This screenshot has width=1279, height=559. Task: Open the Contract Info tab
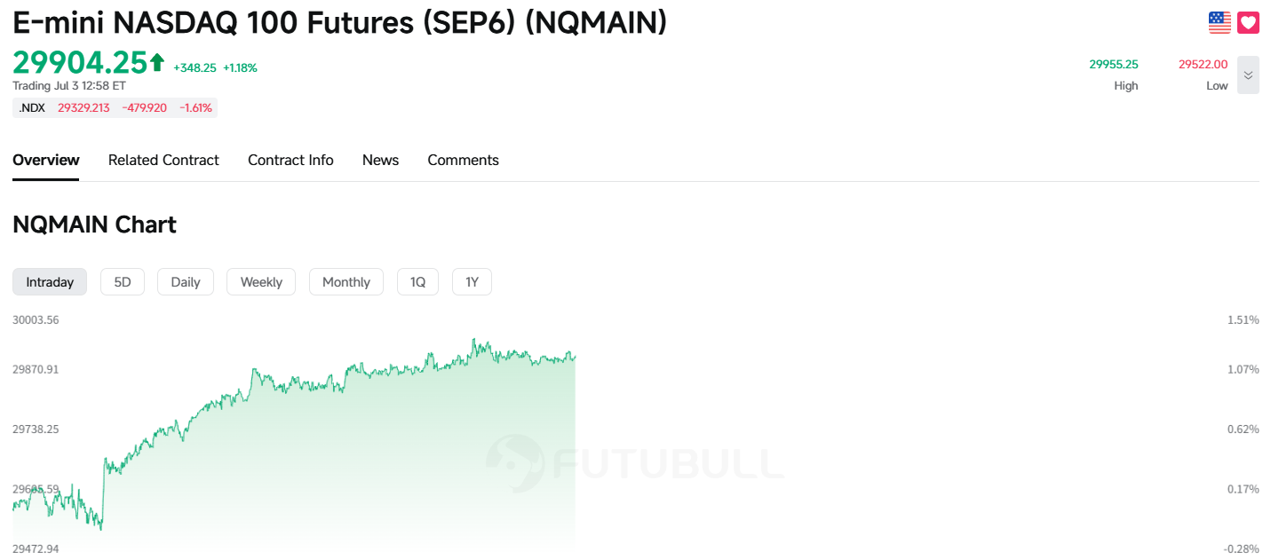pos(290,160)
